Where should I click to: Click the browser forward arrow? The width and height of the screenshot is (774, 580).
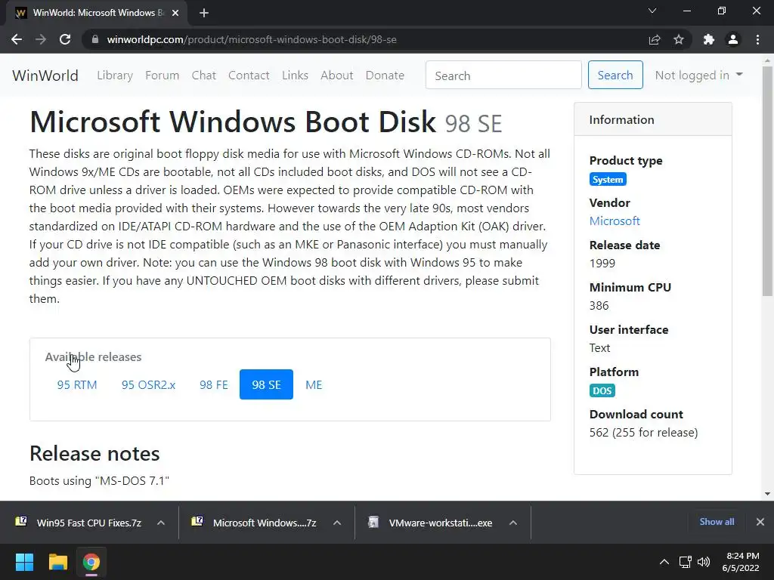(41, 39)
